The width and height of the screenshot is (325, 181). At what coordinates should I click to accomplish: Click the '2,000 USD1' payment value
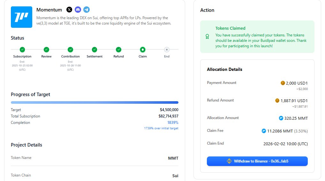[297, 83]
